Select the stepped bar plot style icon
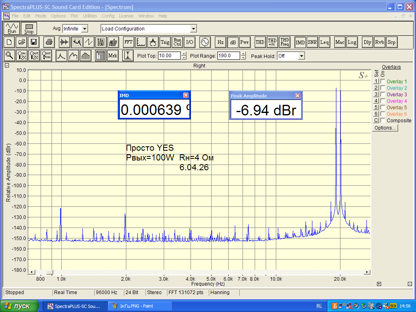 [x=74, y=56]
